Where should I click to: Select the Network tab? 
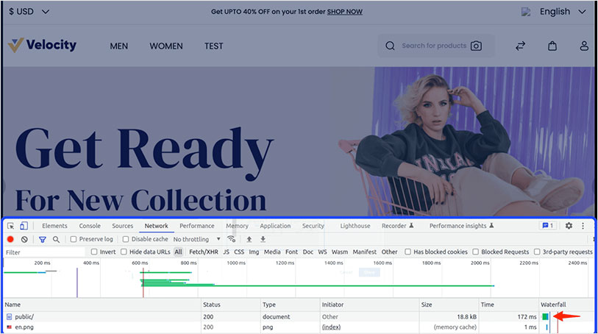click(x=157, y=226)
